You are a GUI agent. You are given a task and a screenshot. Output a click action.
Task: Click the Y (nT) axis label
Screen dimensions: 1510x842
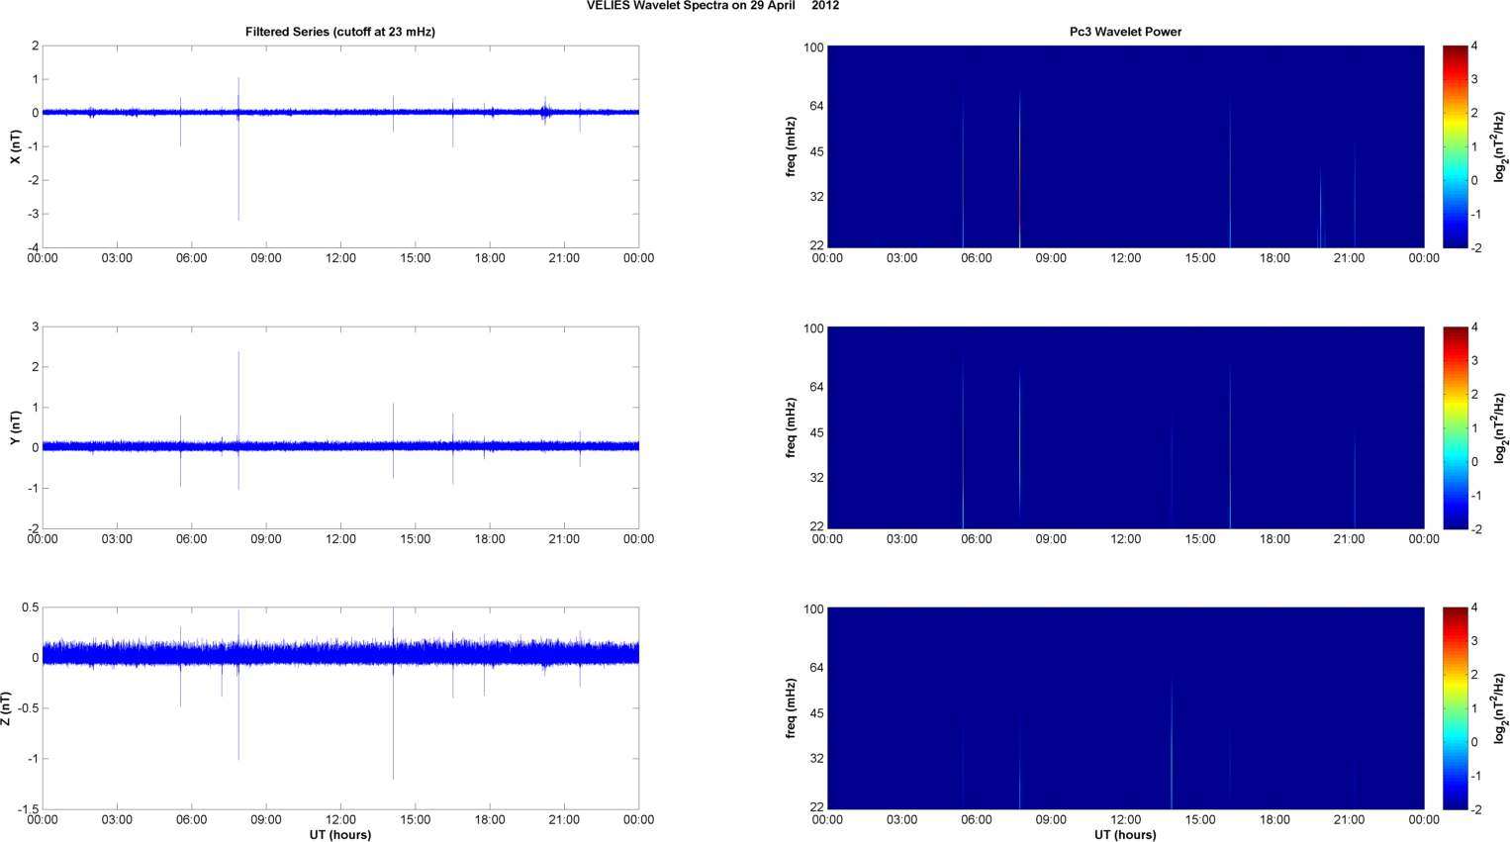pos(15,427)
